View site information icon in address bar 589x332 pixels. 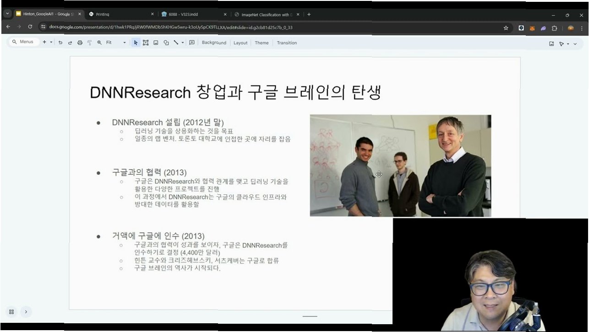[44, 27]
